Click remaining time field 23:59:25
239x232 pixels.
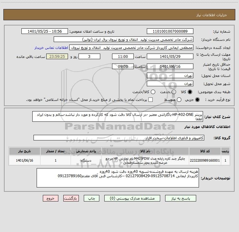pyautogui.click(x=57, y=56)
